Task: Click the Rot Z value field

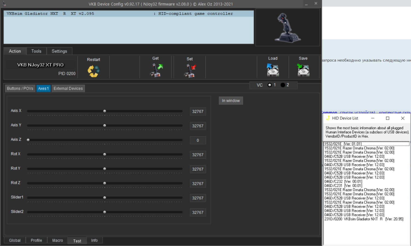Action: [198, 184]
